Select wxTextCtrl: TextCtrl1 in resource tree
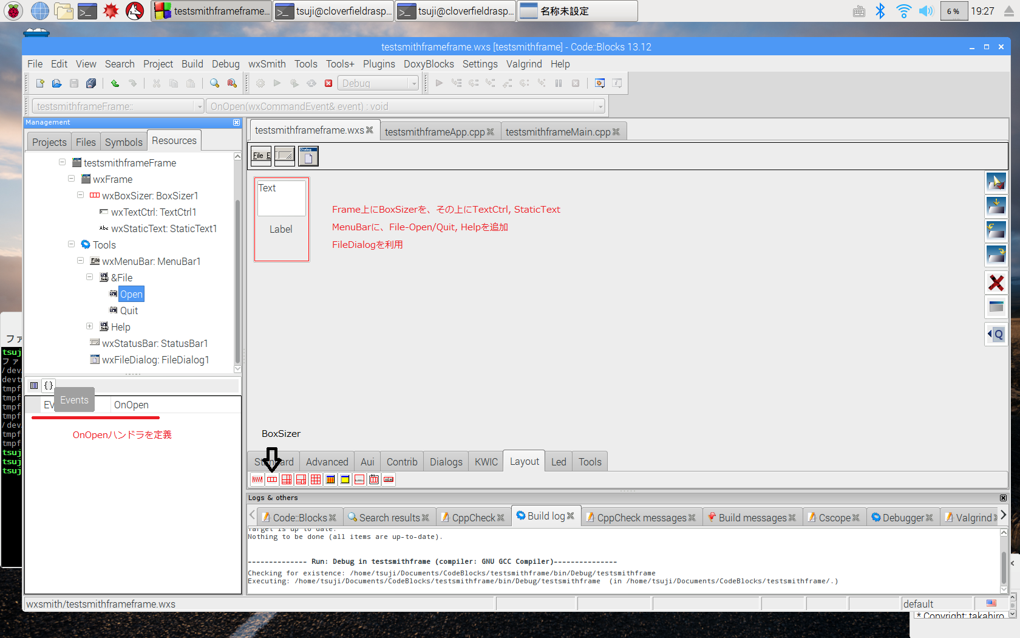The image size is (1020, 638). pos(154,212)
